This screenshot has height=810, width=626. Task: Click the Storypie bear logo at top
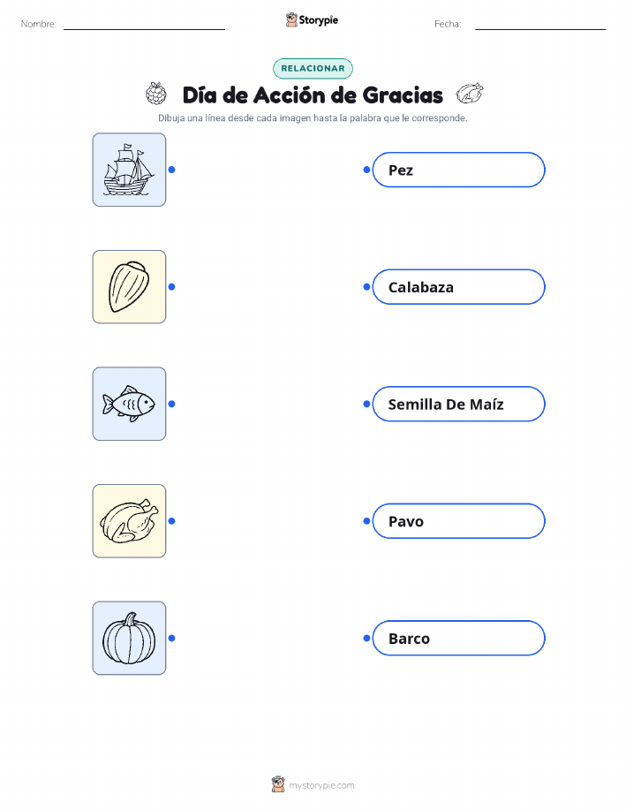(x=292, y=19)
